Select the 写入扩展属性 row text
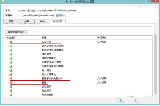This screenshot has width=160, height=106. coord(49,74)
